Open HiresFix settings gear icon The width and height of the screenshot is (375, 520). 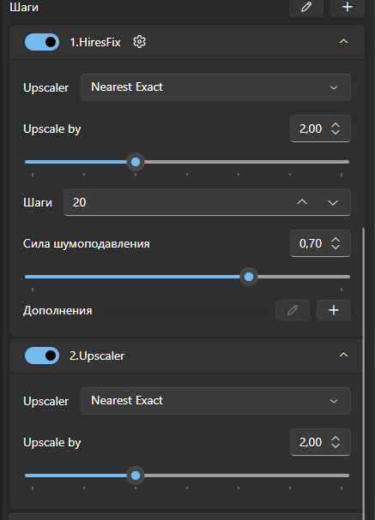tap(140, 42)
